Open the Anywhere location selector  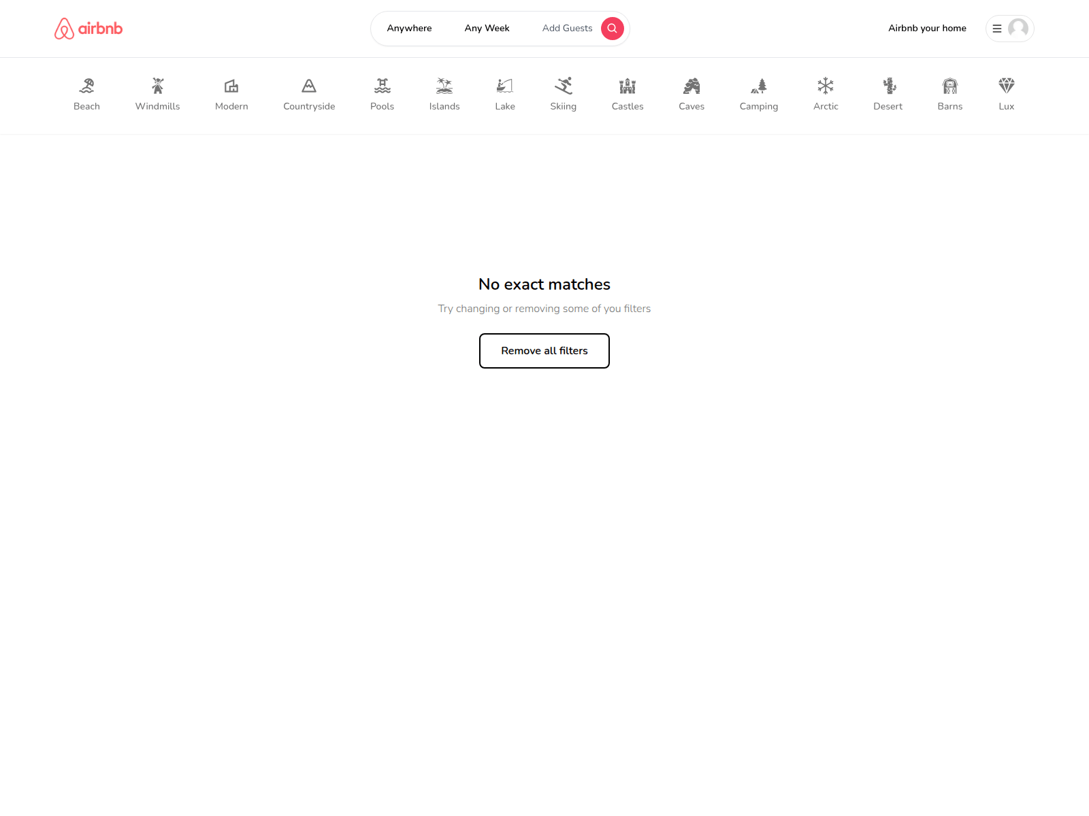409,29
